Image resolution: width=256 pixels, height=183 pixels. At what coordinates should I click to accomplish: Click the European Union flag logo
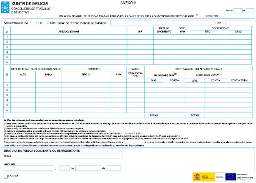coord(230,177)
